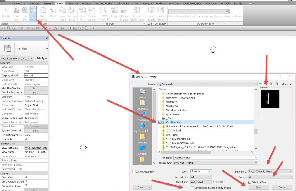Image resolution: width=296 pixels, height=191 pixels.
Task: Click Cancel in Link CAD Formats dialog
Action: pyautogui.click(x=282, y=187)
